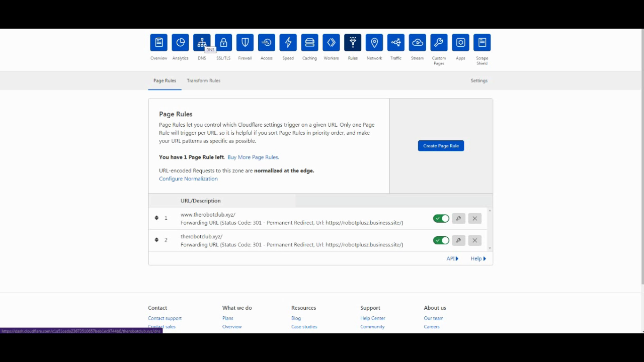Expand the Help section
The height and width of the screenshot is (362, 644).
[x=478, y=258]
